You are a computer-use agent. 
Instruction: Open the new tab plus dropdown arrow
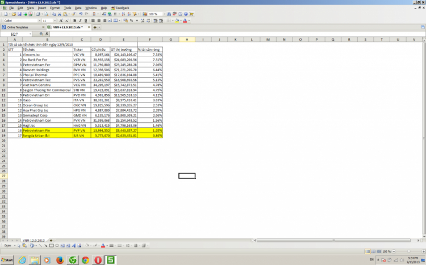coord(99,27)
